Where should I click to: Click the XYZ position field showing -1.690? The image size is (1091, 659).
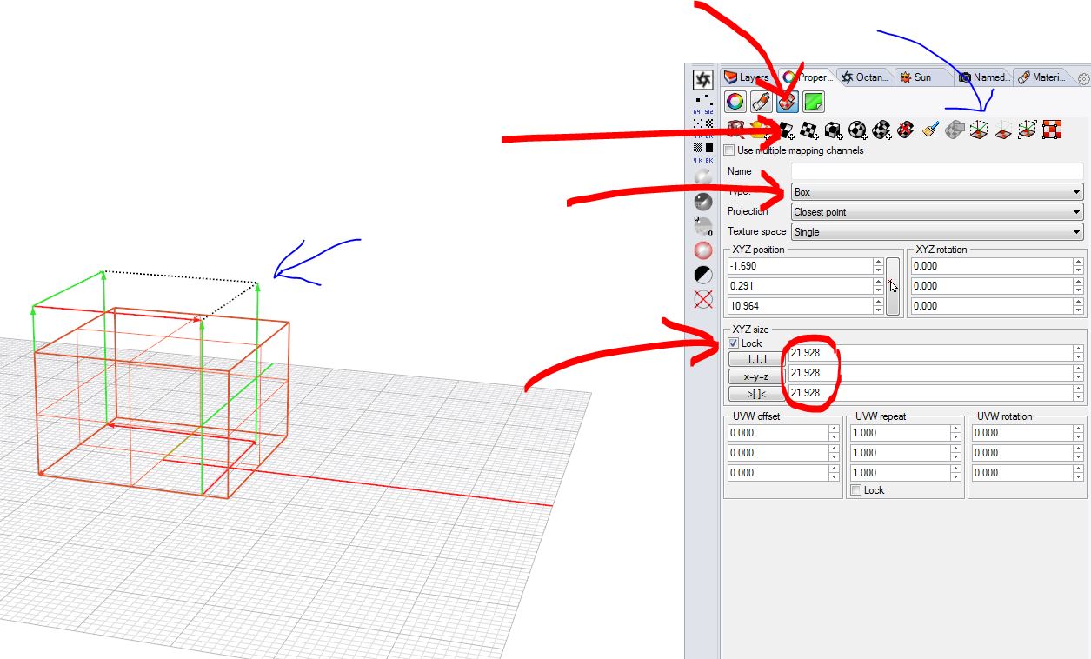point(801,266)
